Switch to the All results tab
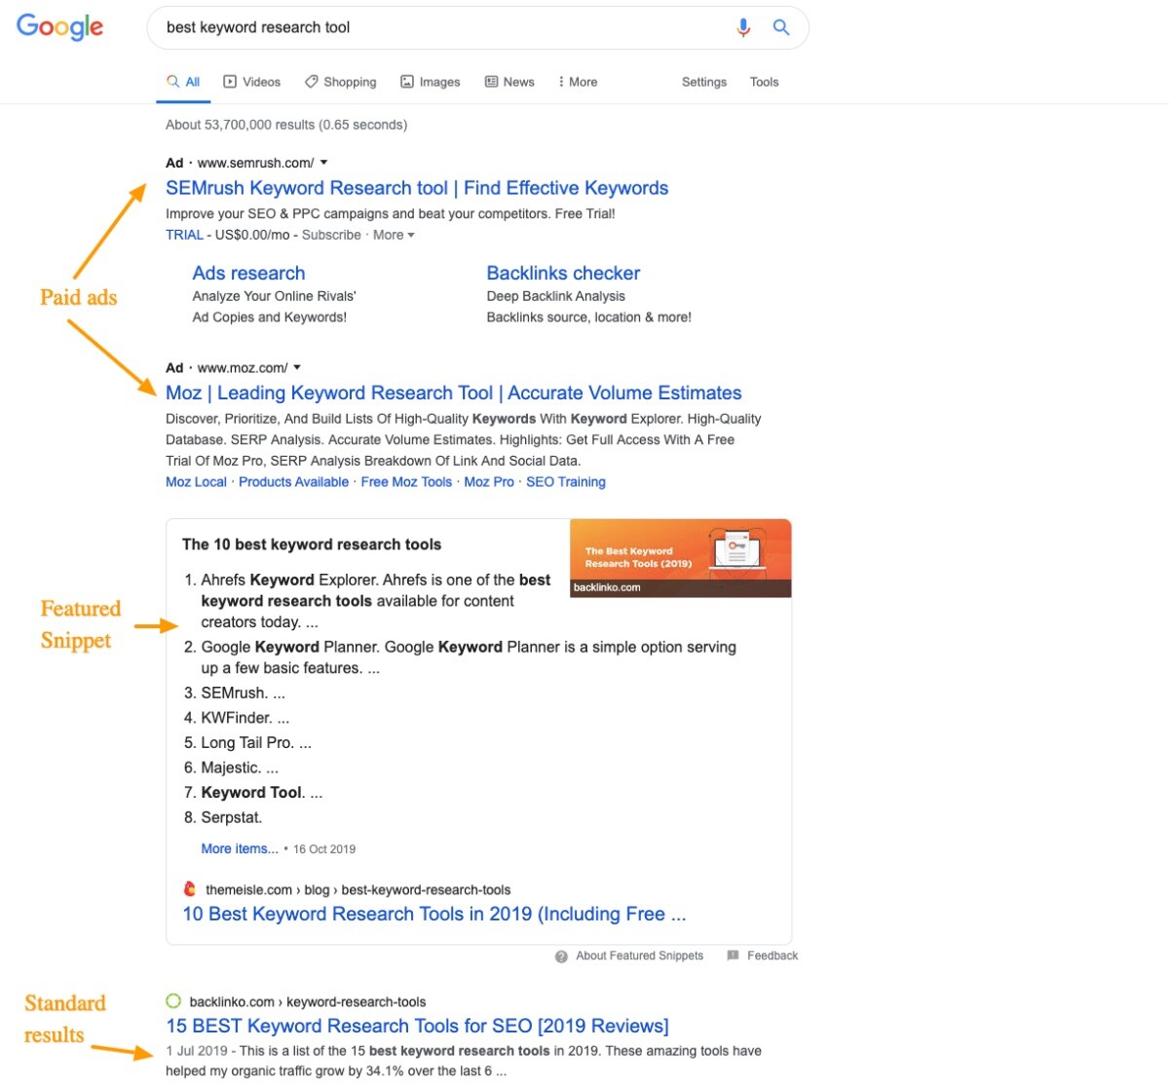The image size is (1169, 1088). coord(183,82)
